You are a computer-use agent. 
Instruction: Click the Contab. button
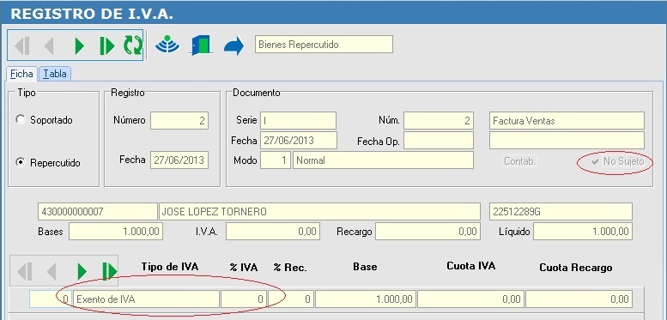pos(519,161)
